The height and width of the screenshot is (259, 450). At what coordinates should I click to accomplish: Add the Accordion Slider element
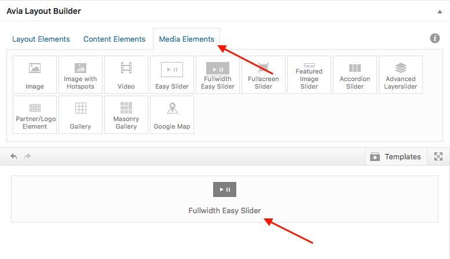point(355,75)
